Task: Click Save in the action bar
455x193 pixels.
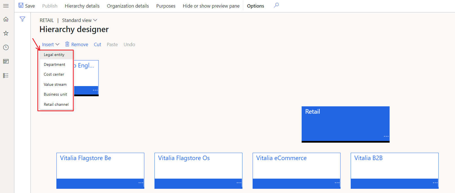Action: click(27, 6)
